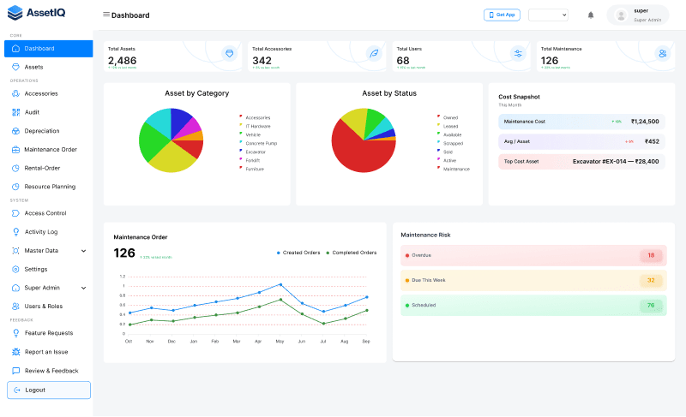This screenshot has width=686, height=417.
Task: Click the Review & Feedback chat icon
Action: [x=15, y=371]
